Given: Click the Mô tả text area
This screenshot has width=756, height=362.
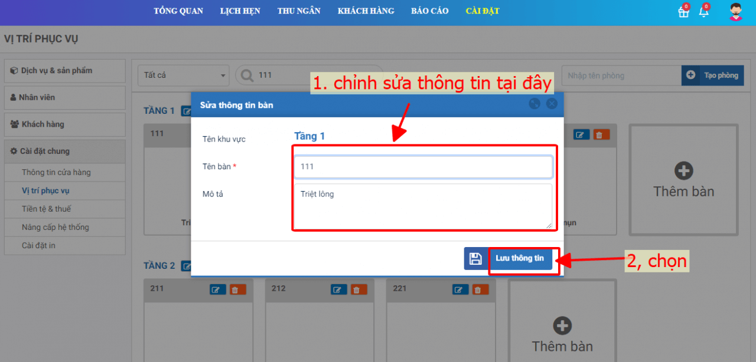Looking at the screenshot, I should click(423, 206).
